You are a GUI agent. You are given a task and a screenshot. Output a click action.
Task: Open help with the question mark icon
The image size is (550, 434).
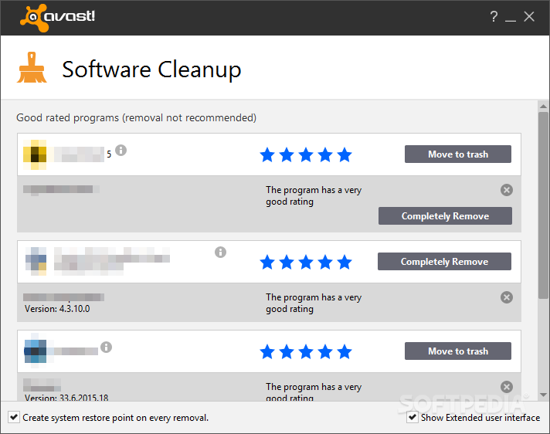tap(494, 16)
